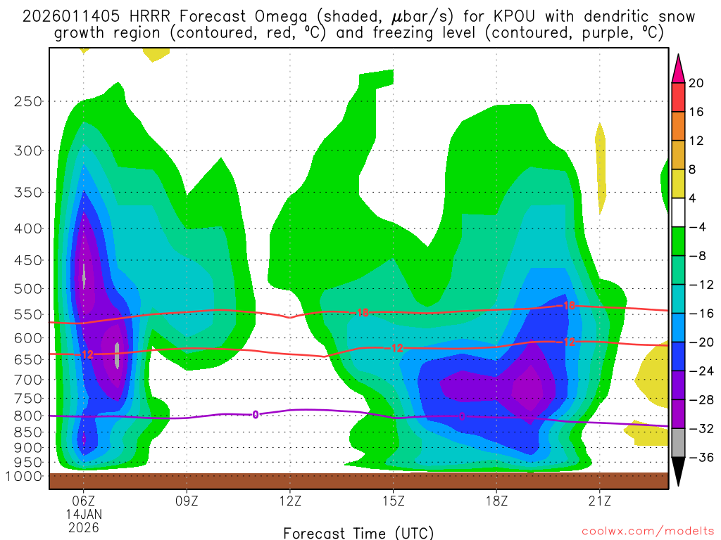
Task: Click the colorbar label -20
Action: coord(701,342)
